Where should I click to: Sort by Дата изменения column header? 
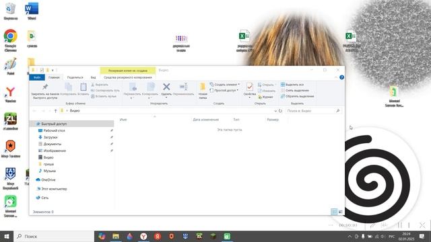click(x=205, y=120)
